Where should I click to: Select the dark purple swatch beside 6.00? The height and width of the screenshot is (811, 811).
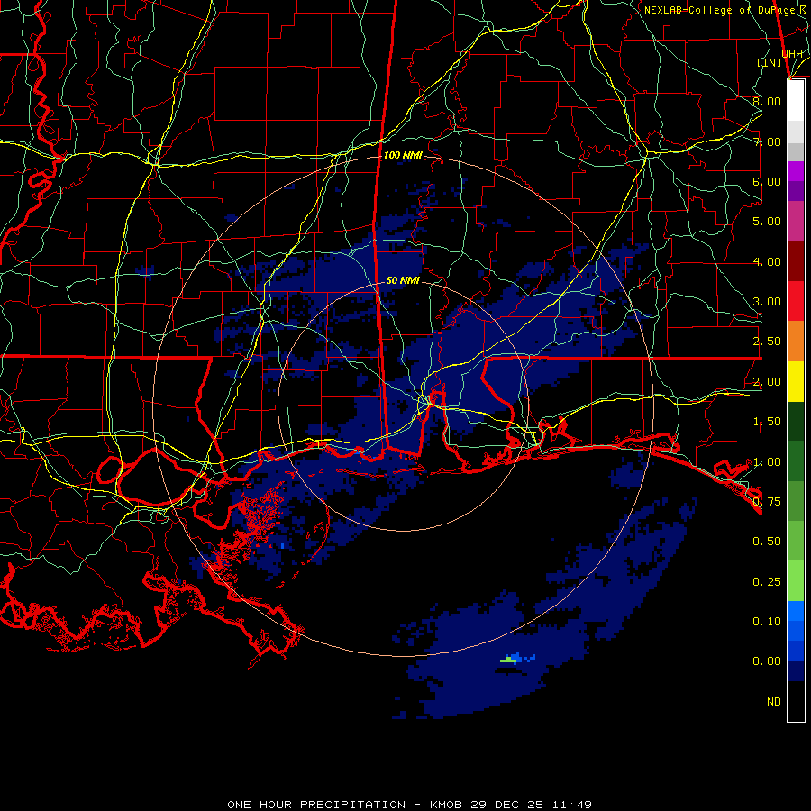pyautogui.click(x=796, y=191)
